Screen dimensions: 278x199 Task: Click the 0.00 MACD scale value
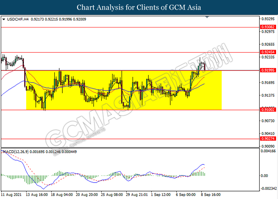[264, 176]
